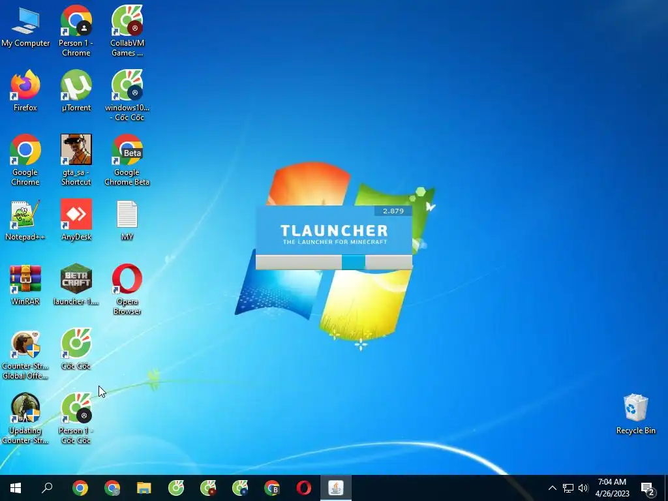This screenshot has height=501, width=668.
Task: Select the Recycle Bin icon
Action: click(x=635, y=414)
